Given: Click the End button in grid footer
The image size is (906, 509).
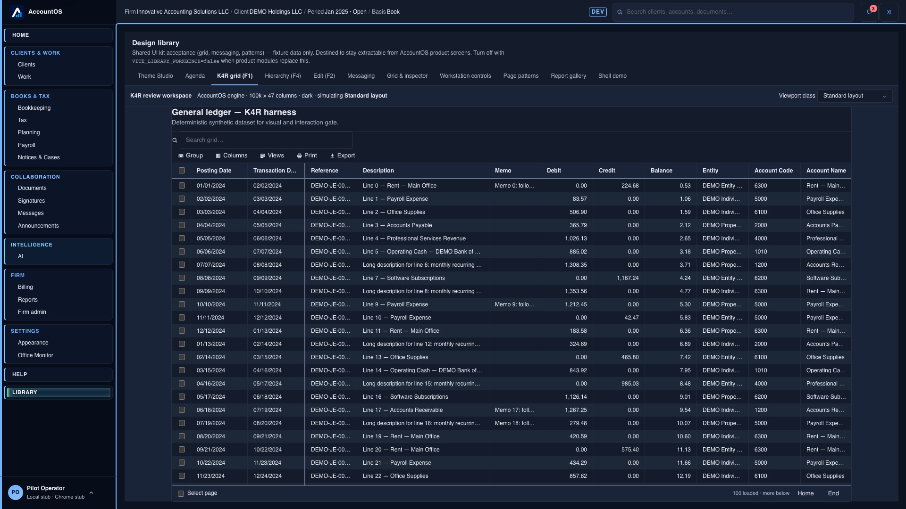Looking at the screenshot, I should point(833,493).
